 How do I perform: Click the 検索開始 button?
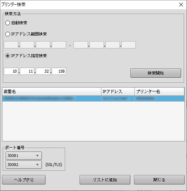[x=156, y=73]
